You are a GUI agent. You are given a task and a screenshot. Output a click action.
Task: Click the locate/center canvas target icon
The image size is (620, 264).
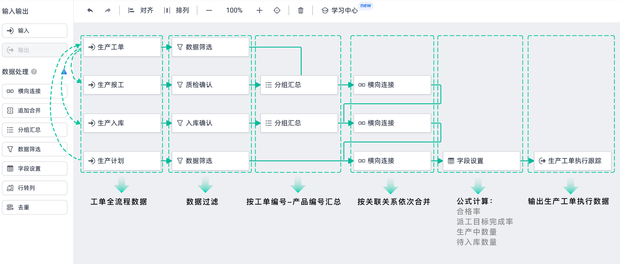coord(277,10)
